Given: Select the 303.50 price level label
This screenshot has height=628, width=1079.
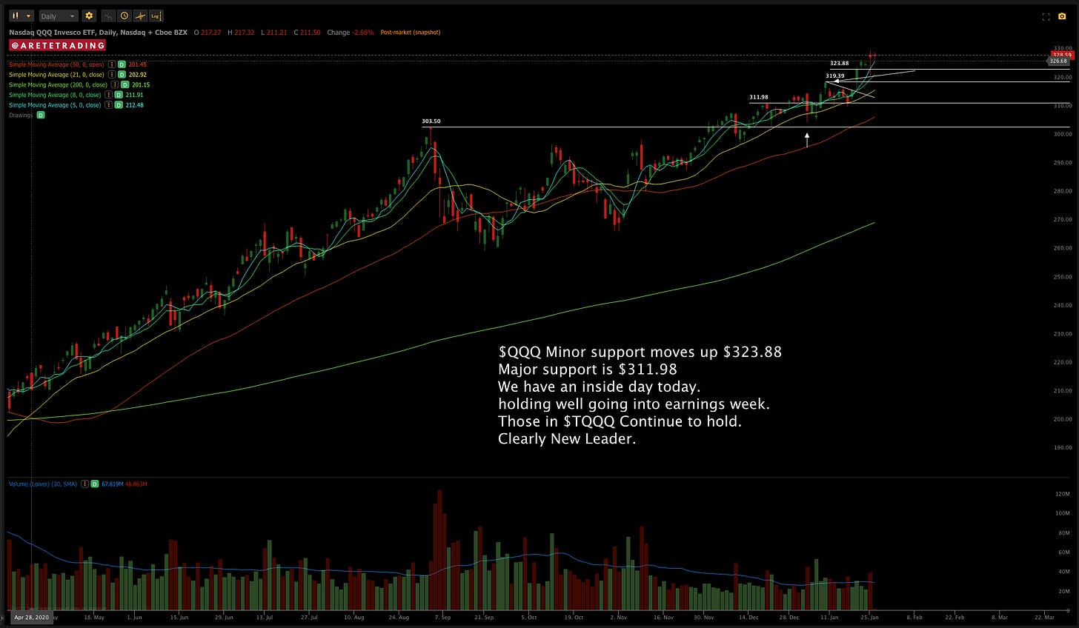Looking at the screenshot, I should 431,121.
